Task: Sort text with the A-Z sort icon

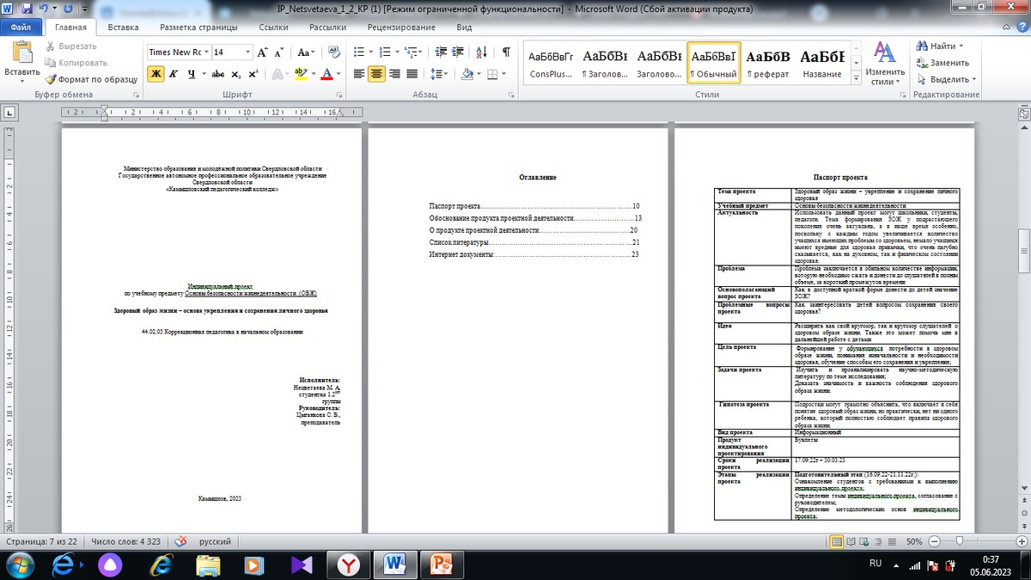Action: (x=479, y=52)
